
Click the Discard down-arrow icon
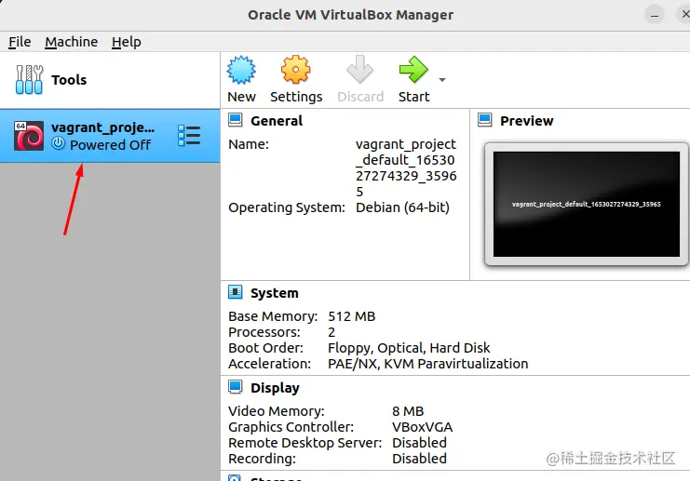tap(360, 70)
